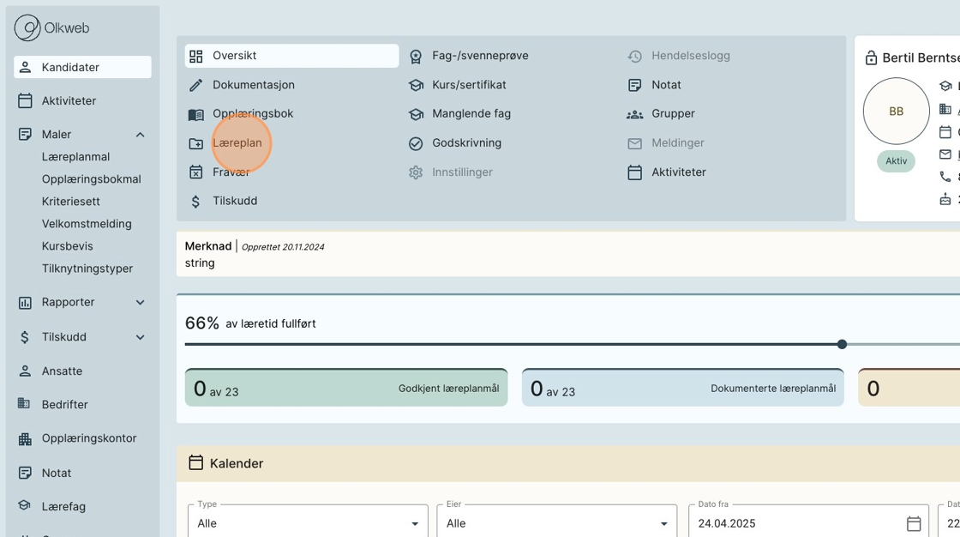Click the candidate Tilskudd dollar icon
The width and height of the screenshot is (960, 537).
(x=196, y=202)
